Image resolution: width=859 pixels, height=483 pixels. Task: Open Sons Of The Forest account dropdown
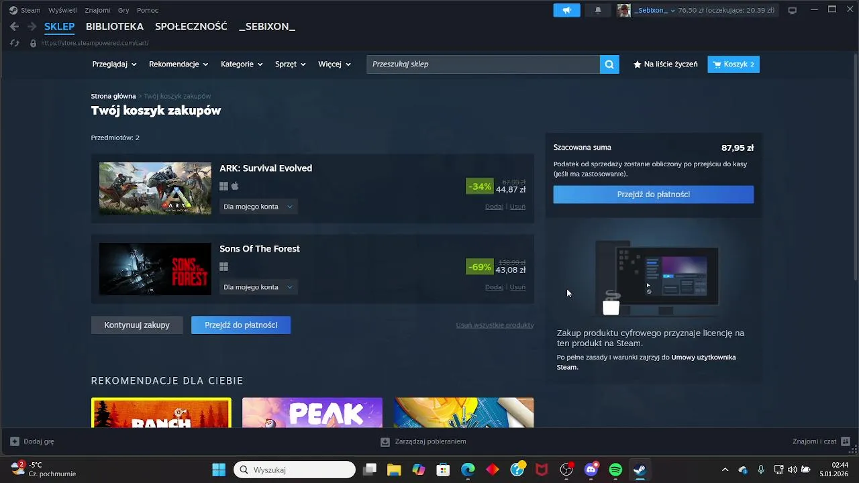(258, 287)
